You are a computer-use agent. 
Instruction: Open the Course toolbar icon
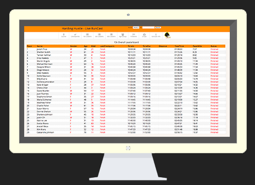64,35
